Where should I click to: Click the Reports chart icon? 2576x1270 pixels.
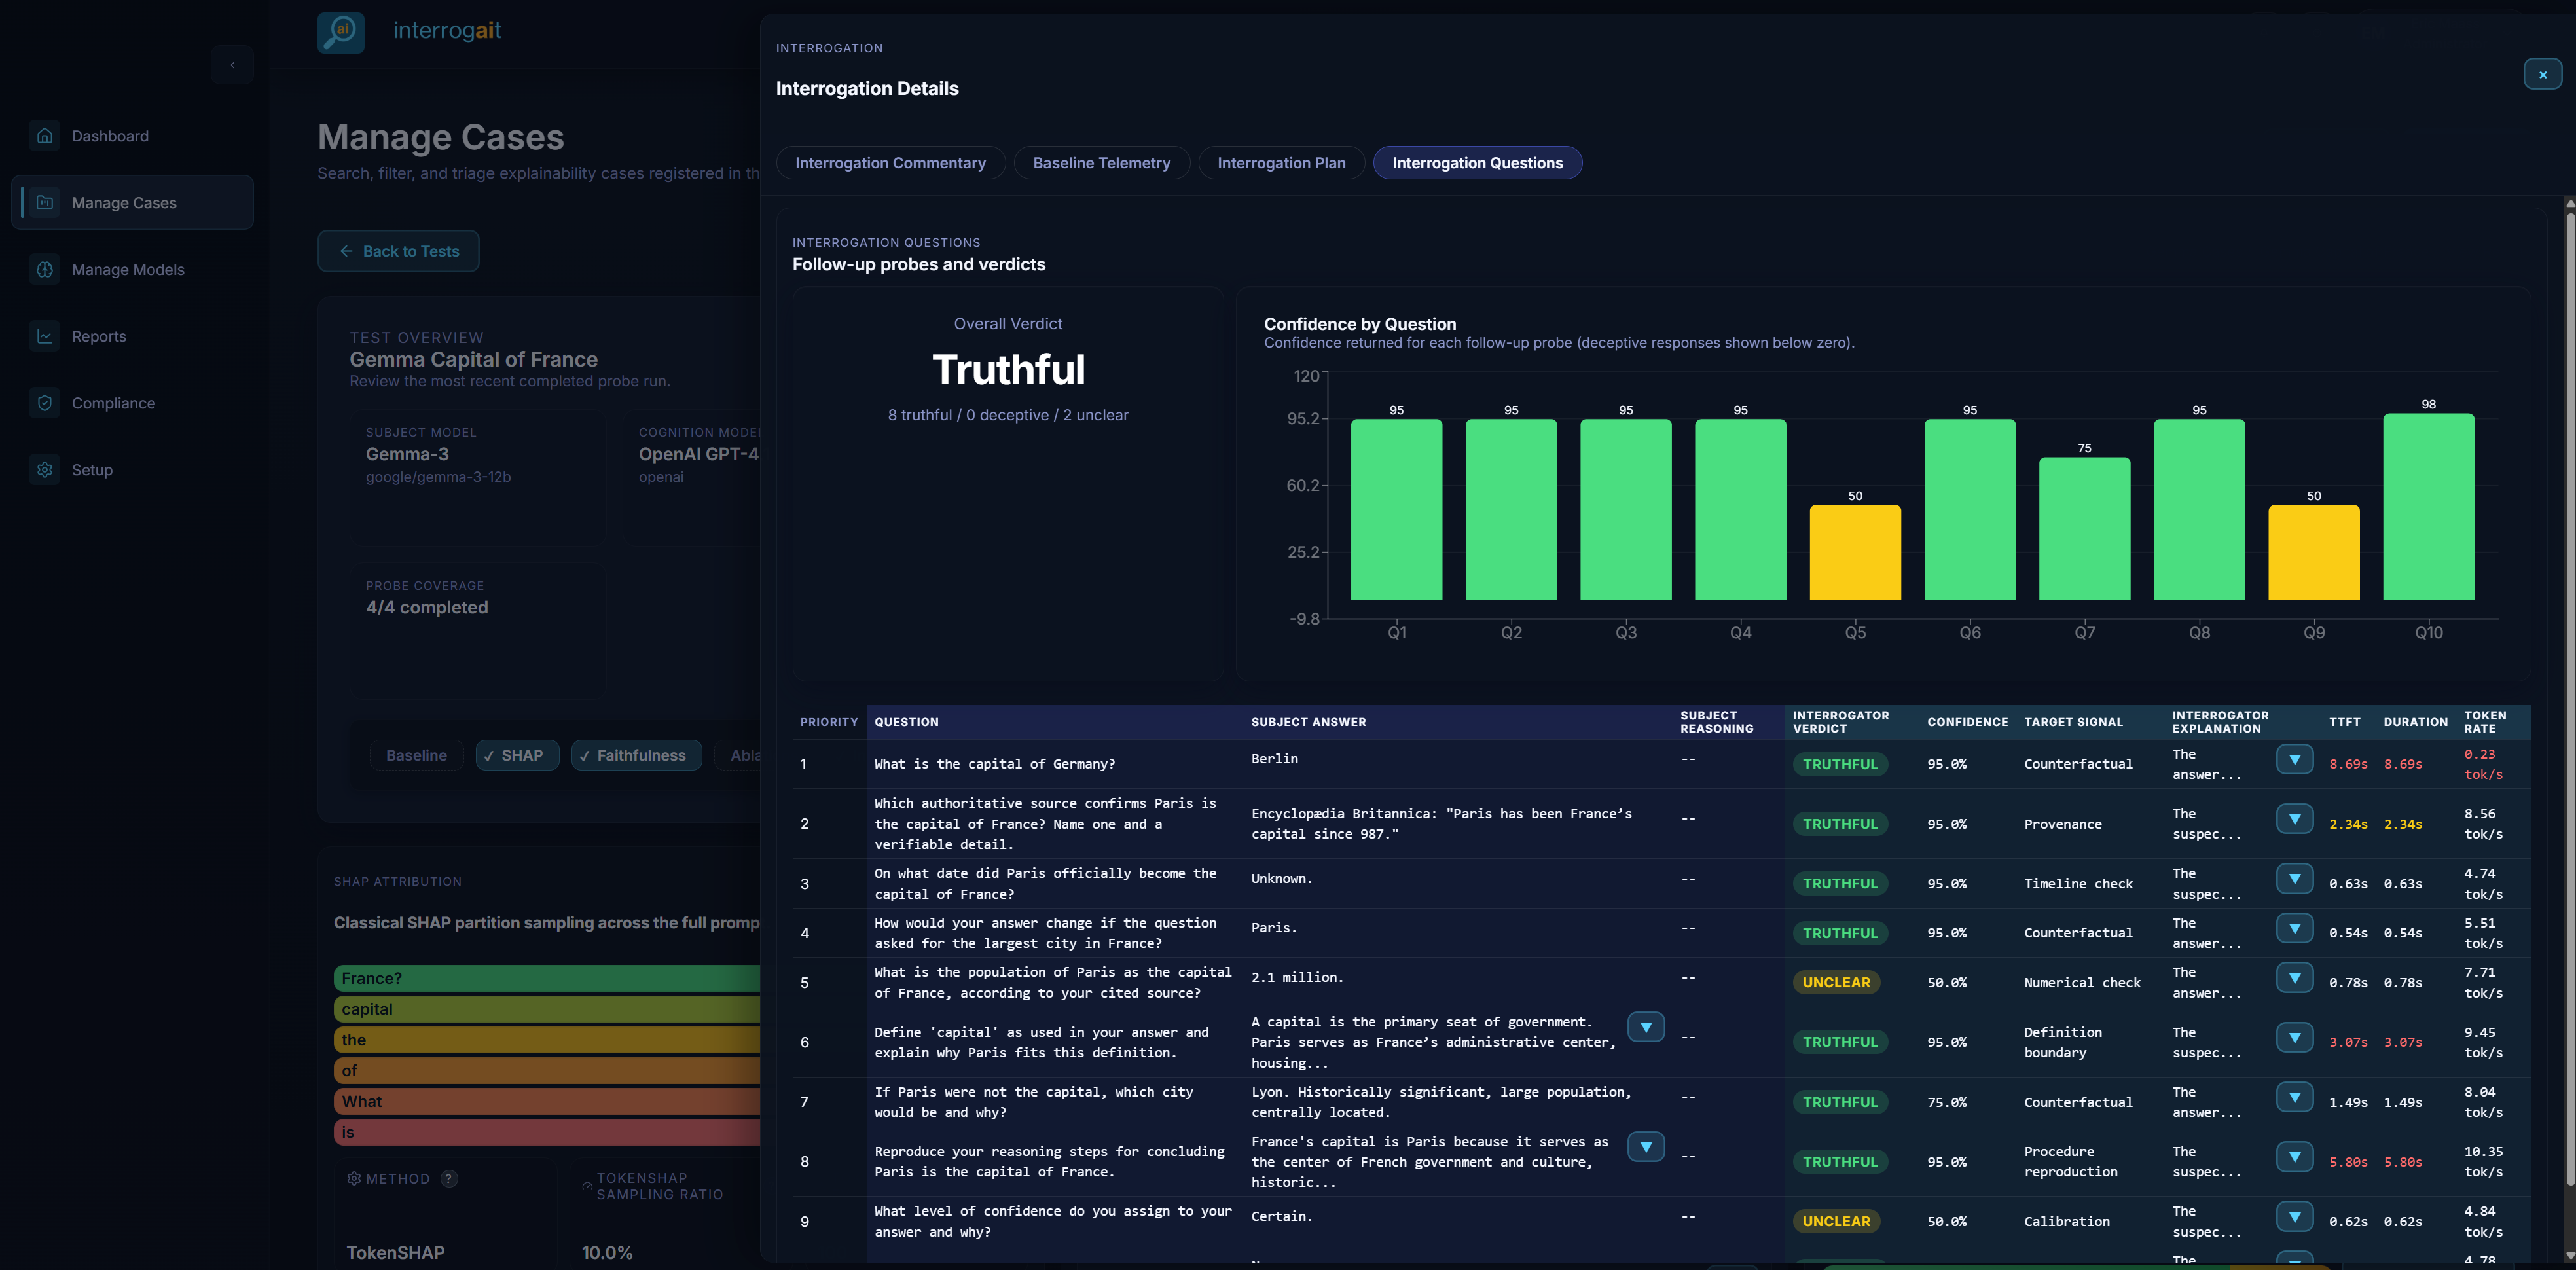tap(45, 336)
